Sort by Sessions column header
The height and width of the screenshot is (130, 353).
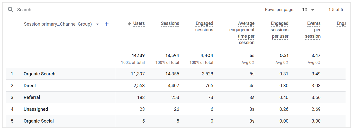pos(170,24)
